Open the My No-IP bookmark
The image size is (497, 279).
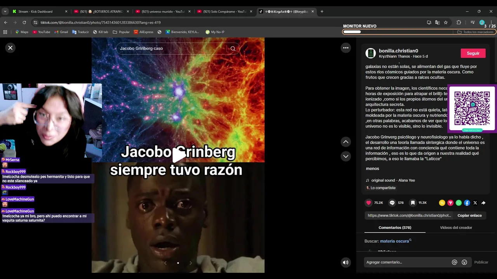tap(215, 32)
